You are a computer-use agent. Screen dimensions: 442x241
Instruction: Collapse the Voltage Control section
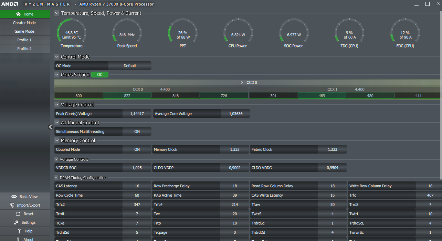point(57,105)
